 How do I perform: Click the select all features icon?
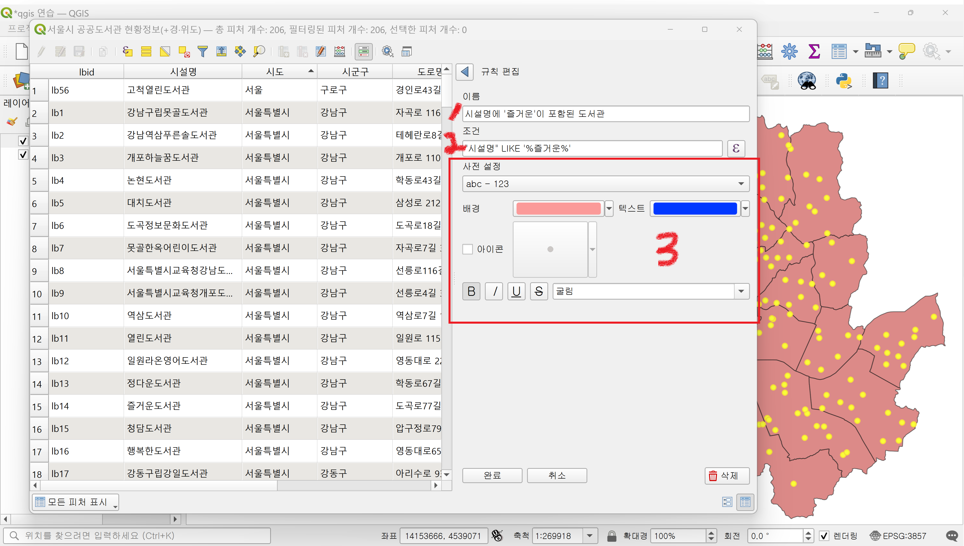click(146, 51)
